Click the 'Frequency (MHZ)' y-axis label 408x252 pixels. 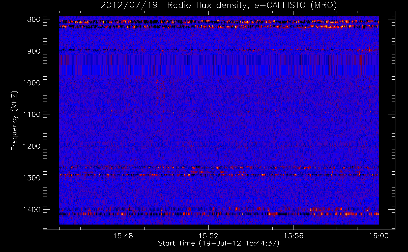[x=15, y=121]
